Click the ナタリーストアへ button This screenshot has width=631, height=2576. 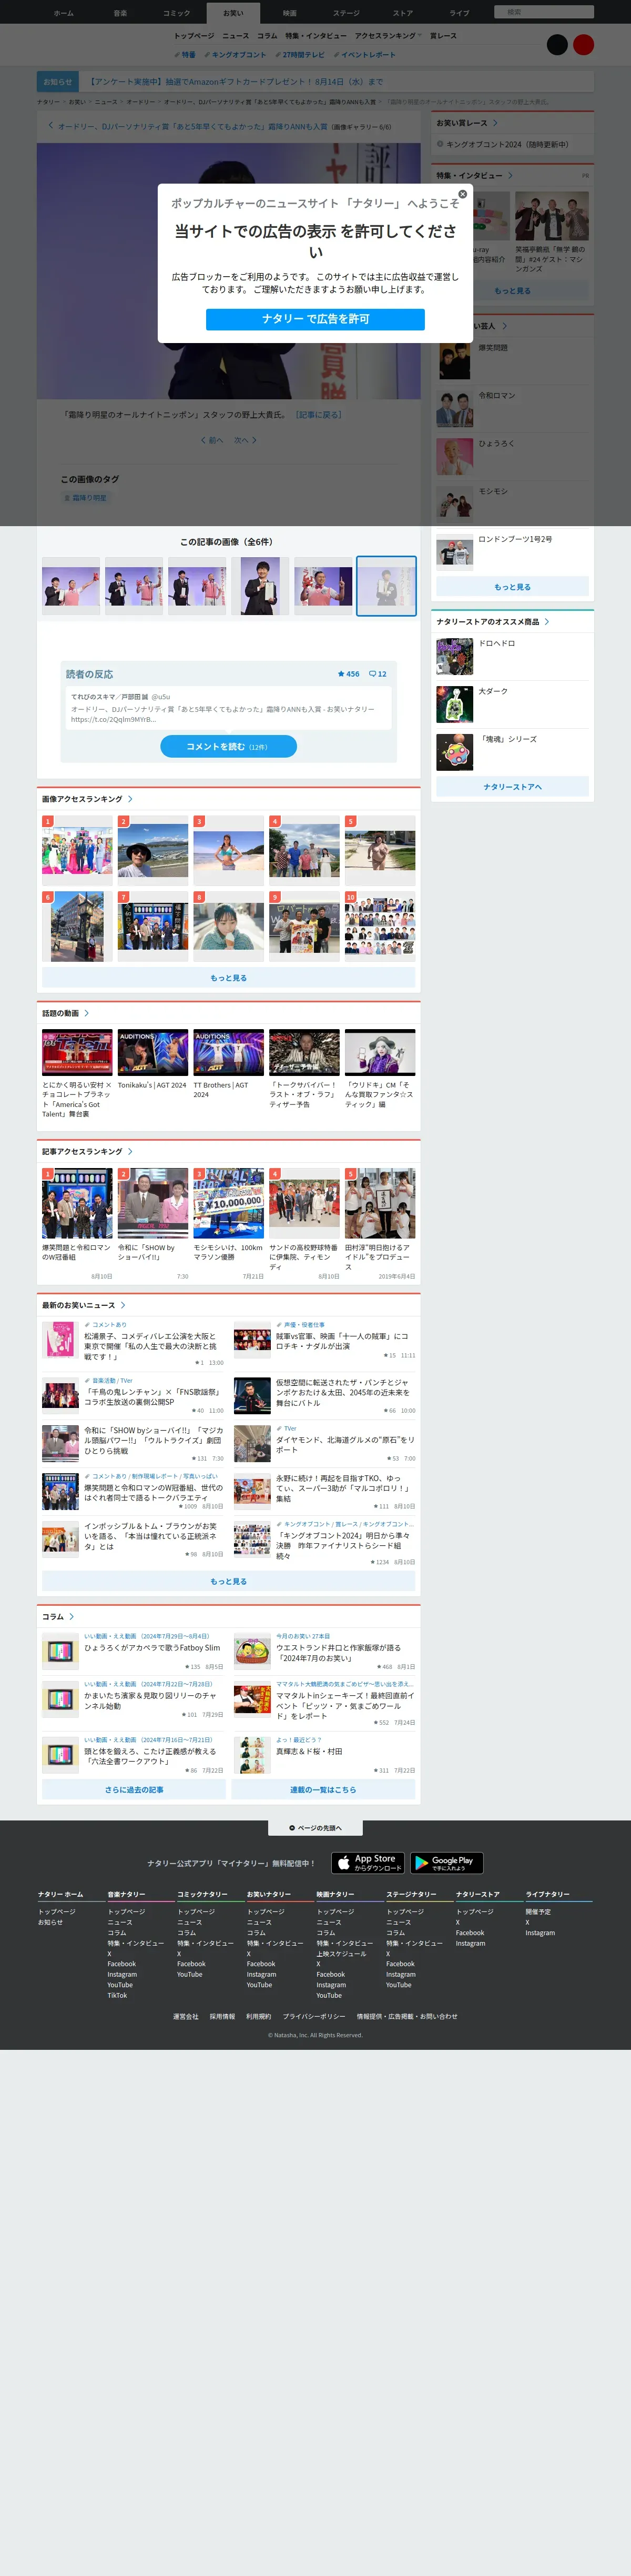512,787
